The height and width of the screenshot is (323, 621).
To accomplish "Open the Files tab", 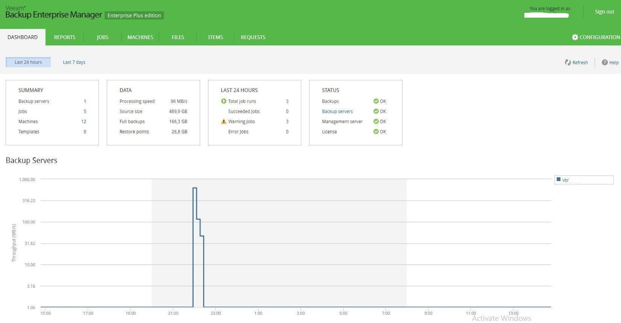I will [x=178, y=37].
